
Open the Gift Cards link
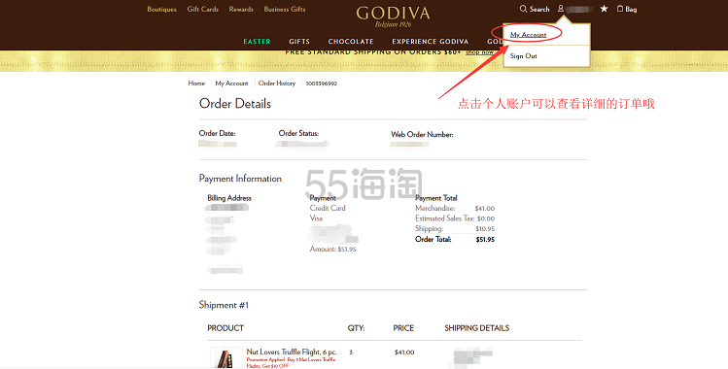(202, 10)
